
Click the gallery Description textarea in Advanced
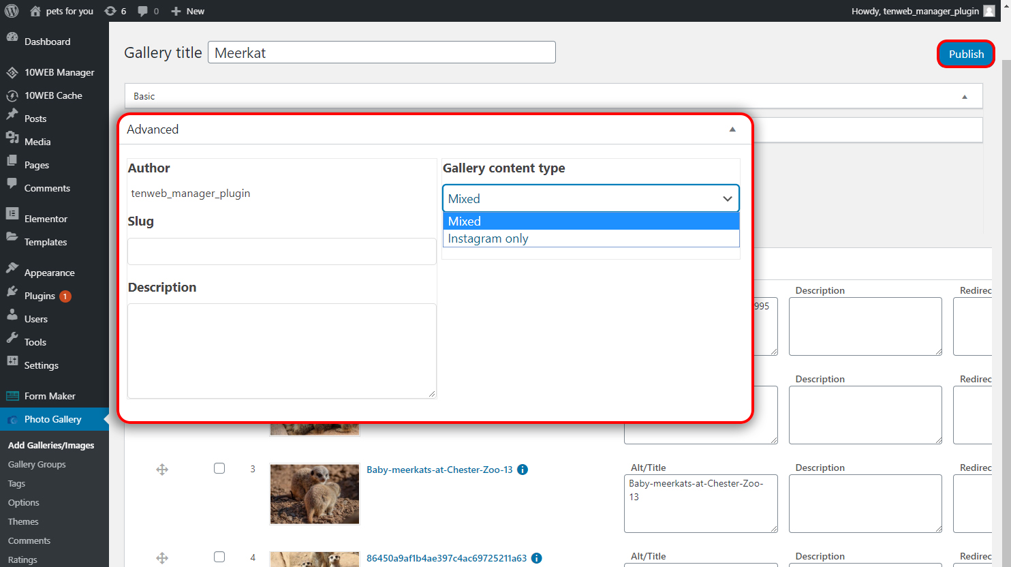pyautogui.click(x=282, y=350)
